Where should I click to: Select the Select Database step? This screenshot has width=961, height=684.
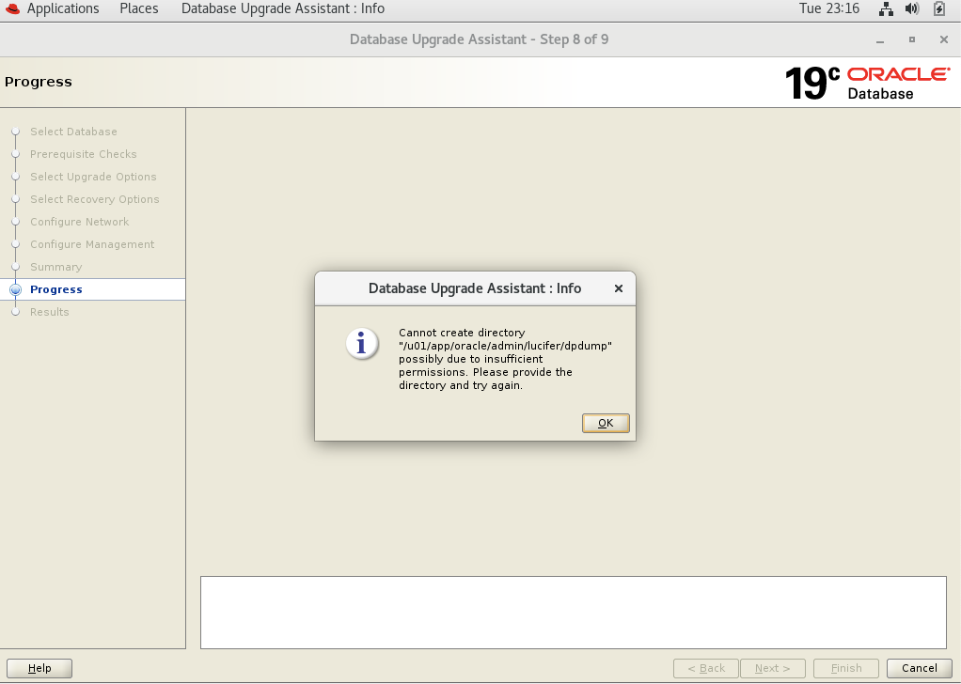pos(73,132)
